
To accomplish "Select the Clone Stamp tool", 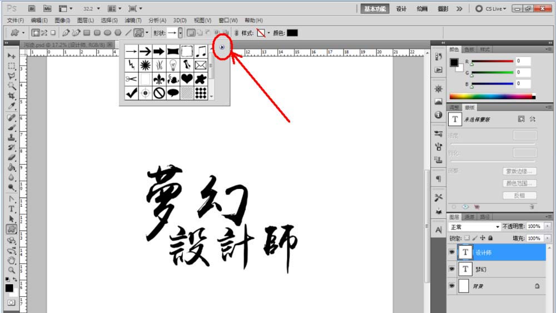I will tap(11, 137).
